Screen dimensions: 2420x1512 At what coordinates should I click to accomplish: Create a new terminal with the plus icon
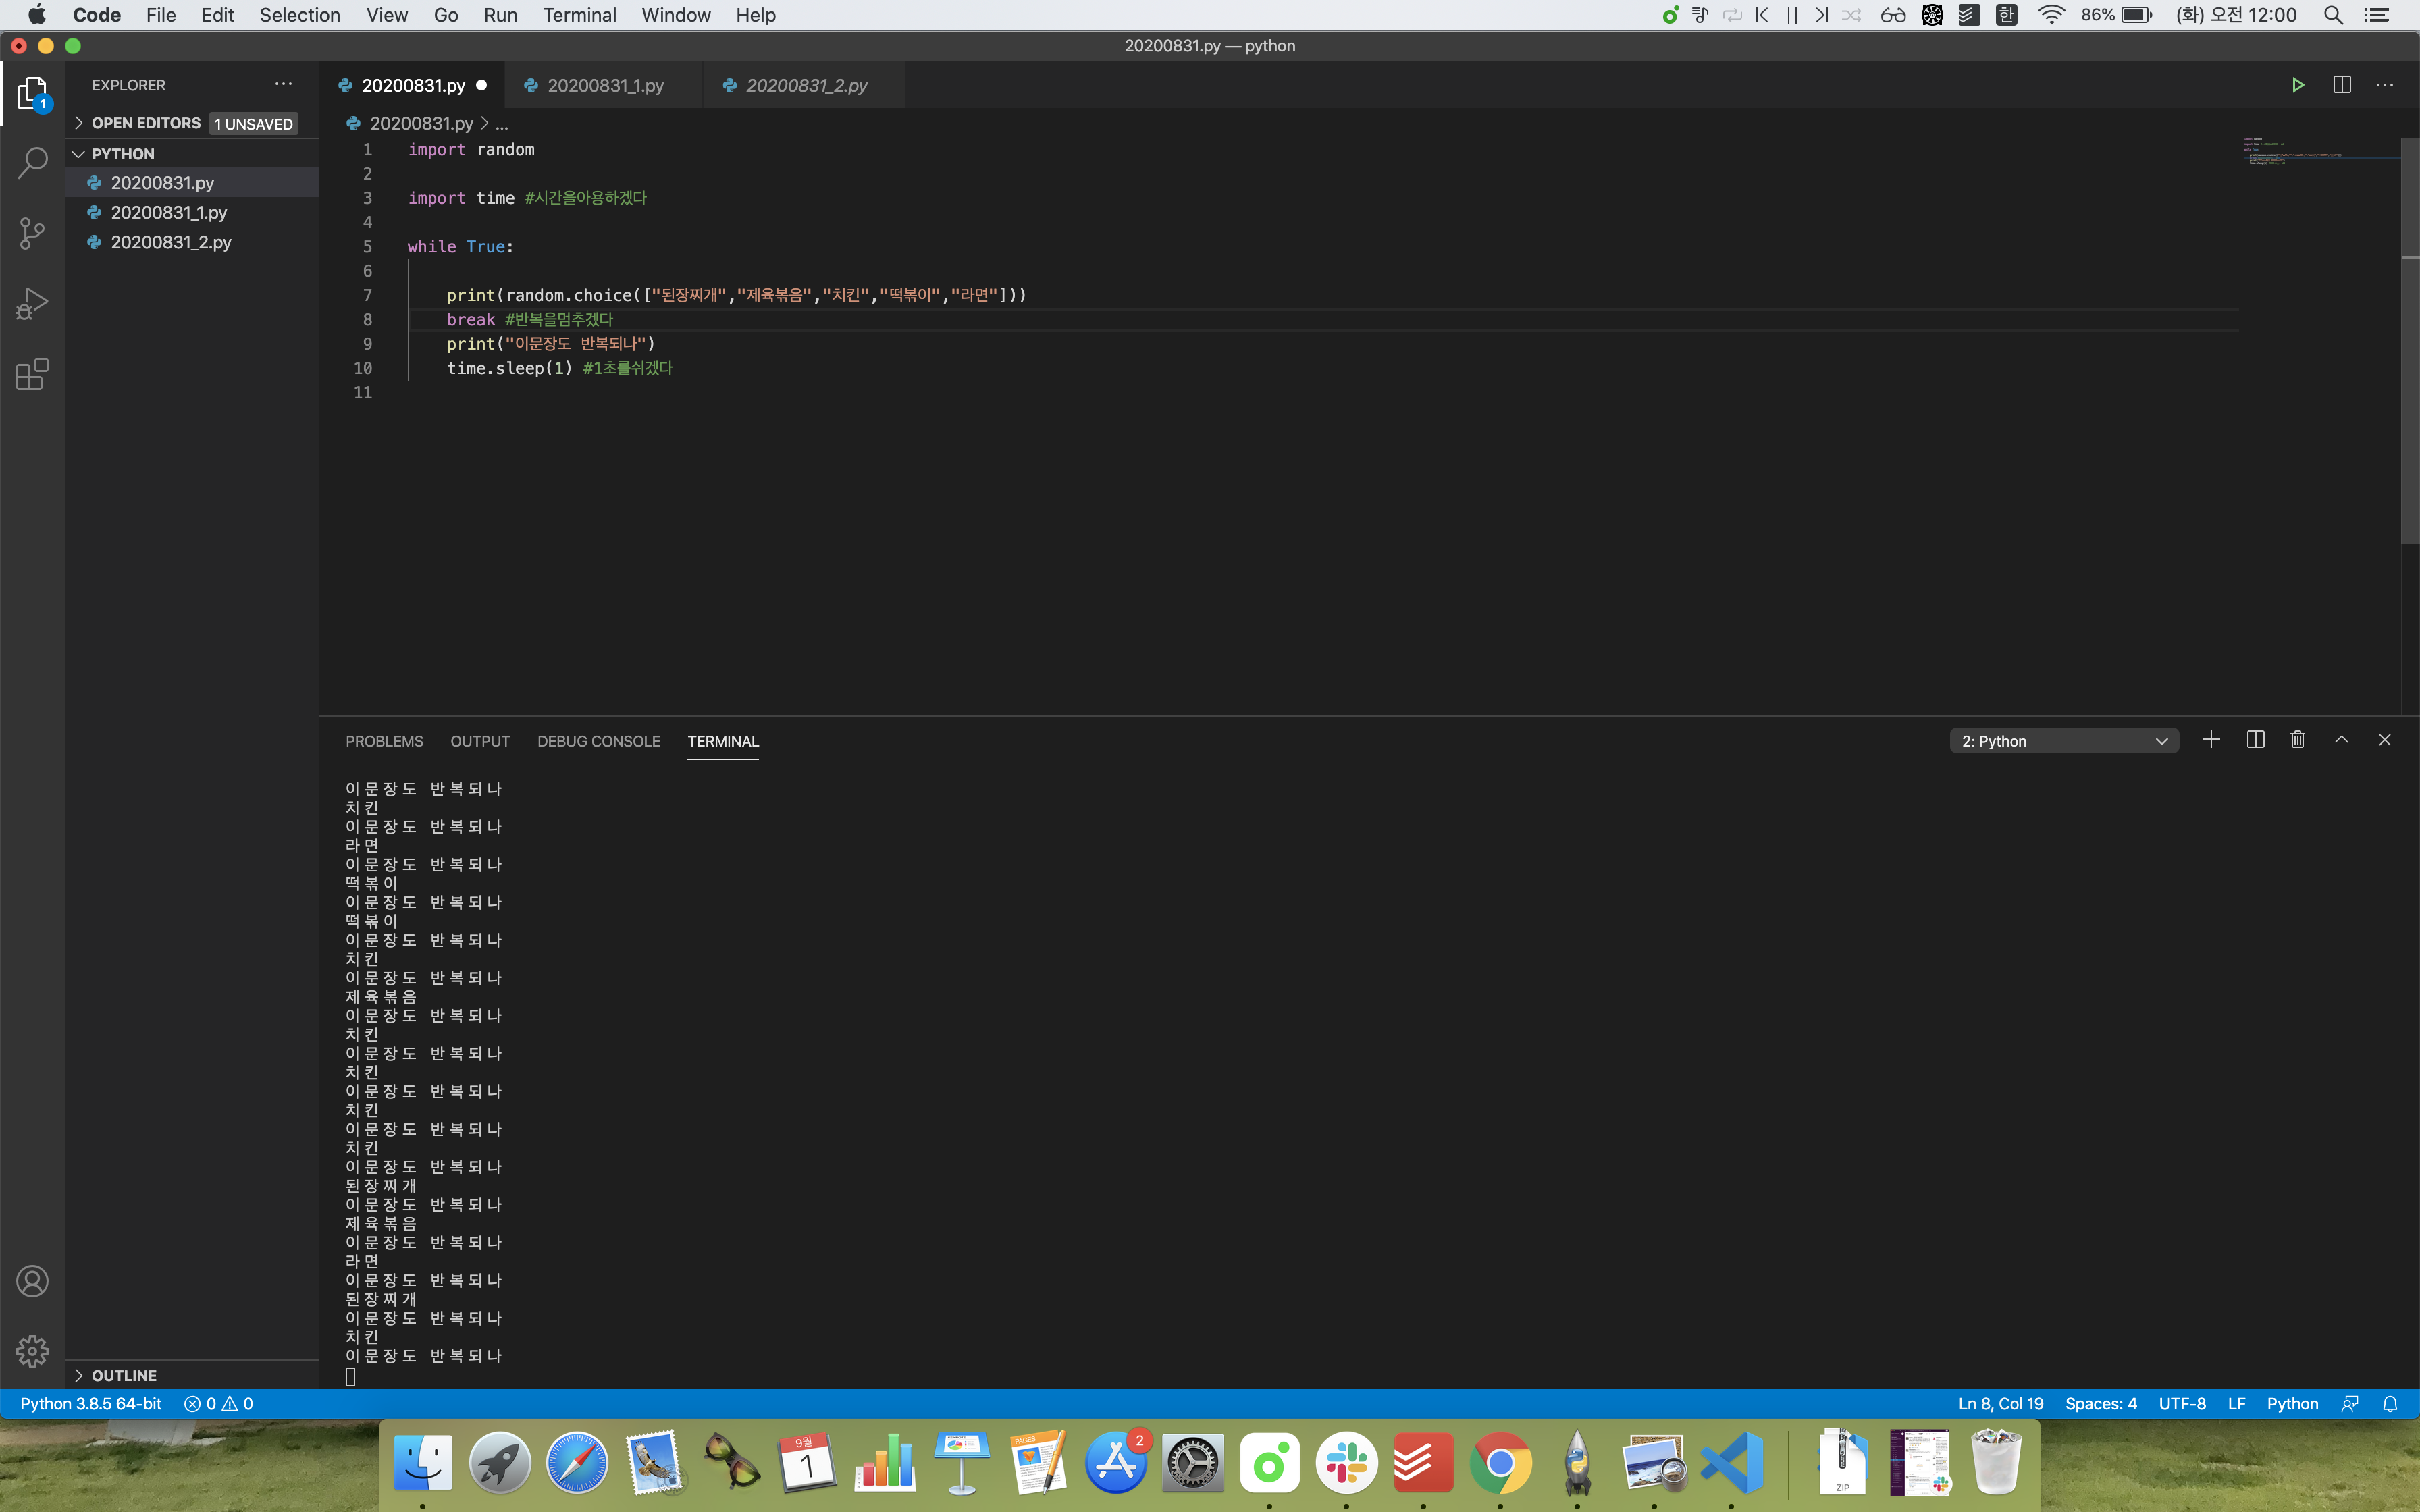[x=2211, y=740]
